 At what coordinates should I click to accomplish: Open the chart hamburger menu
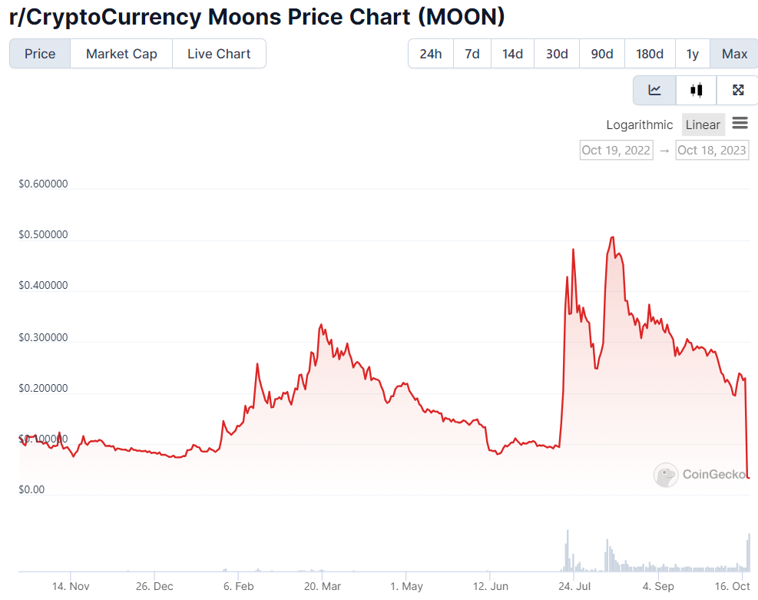[x=740, y=123]
